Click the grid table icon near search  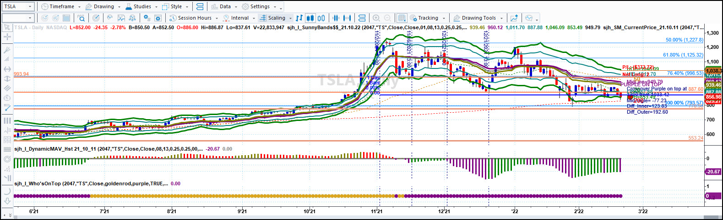[66, 18]
